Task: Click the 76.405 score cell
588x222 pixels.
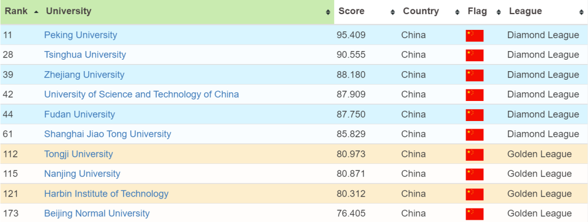Action: (351, 213)
